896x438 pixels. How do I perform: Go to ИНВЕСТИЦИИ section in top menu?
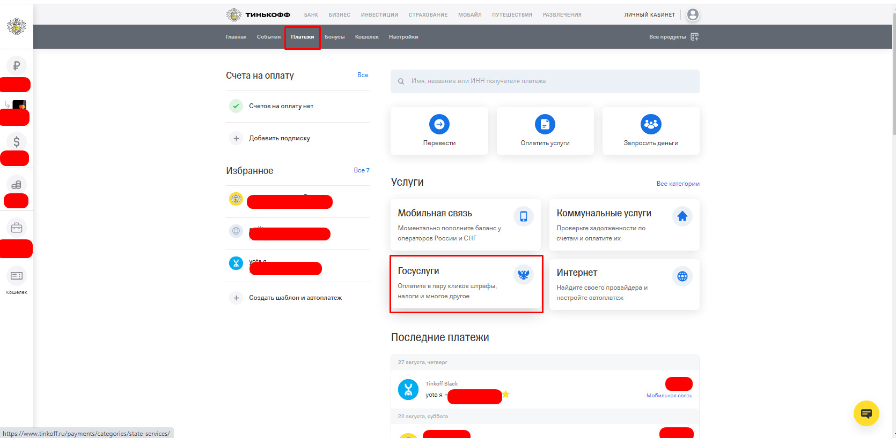tap(380, 15)
